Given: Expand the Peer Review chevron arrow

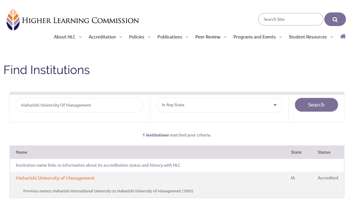Looking at the screenshot, I should pos(225,37).
